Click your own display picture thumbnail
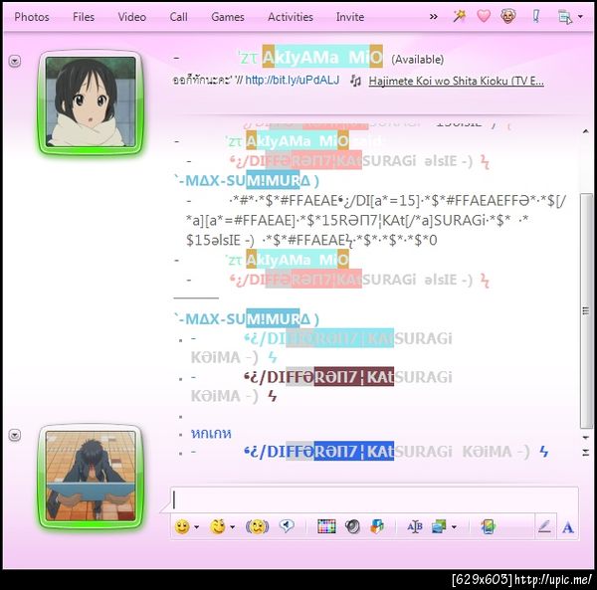Screen dimensions: 597x590 (x=91, y=476)
